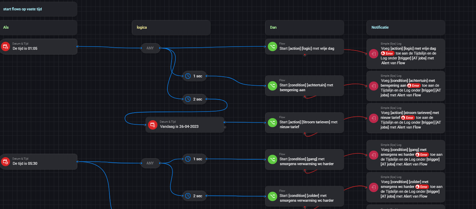This screenshot has width=476, height=209.
Task: Click input connector of 'nieuw tarief' flow card
Action: 265,122
